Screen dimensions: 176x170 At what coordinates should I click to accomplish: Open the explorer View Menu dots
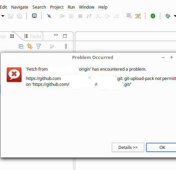[x=66, y=46]
